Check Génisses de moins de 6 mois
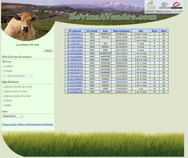188x158 pixels. pos(4,87)
